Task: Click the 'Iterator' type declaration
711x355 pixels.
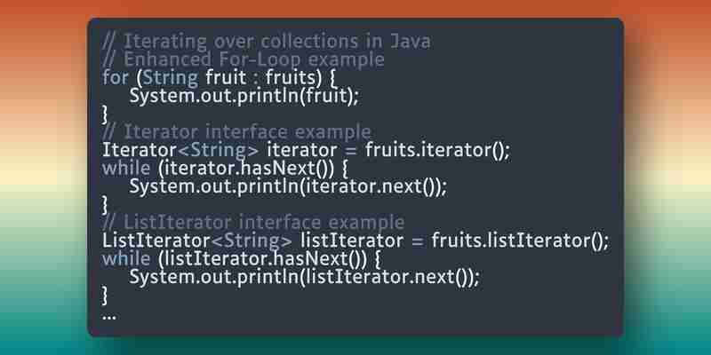Action: (x=140, y=150)
